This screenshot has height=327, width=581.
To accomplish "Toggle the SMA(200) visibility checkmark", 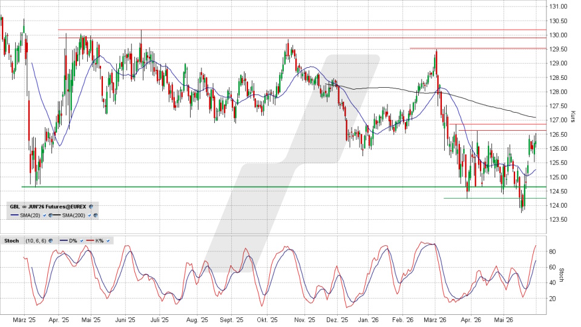I will (x=90, y=216).
